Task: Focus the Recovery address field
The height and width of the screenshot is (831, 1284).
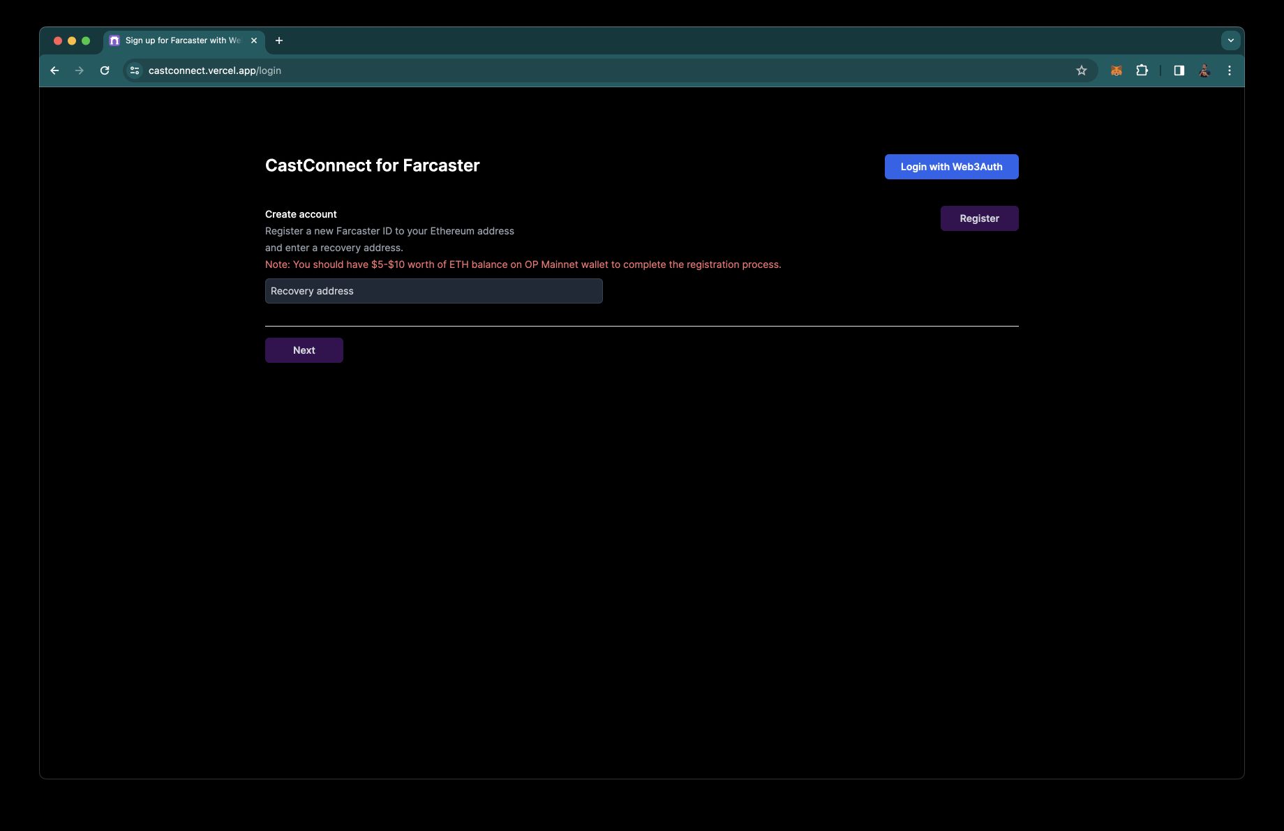Action: click(434, 291)
